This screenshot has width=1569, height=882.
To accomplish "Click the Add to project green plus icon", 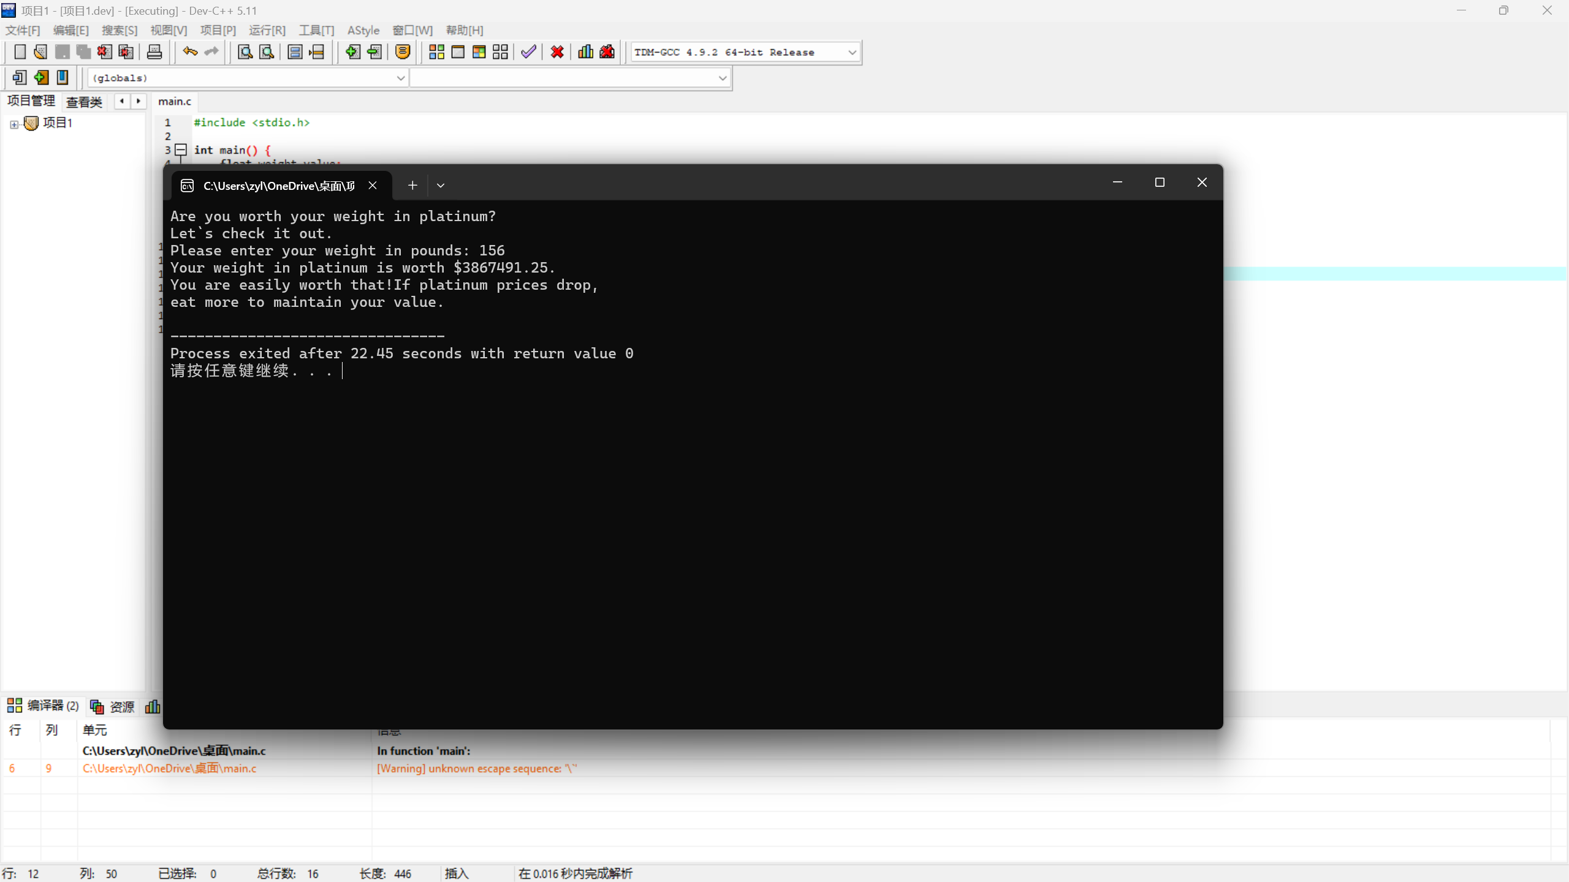I will [352, 52].
